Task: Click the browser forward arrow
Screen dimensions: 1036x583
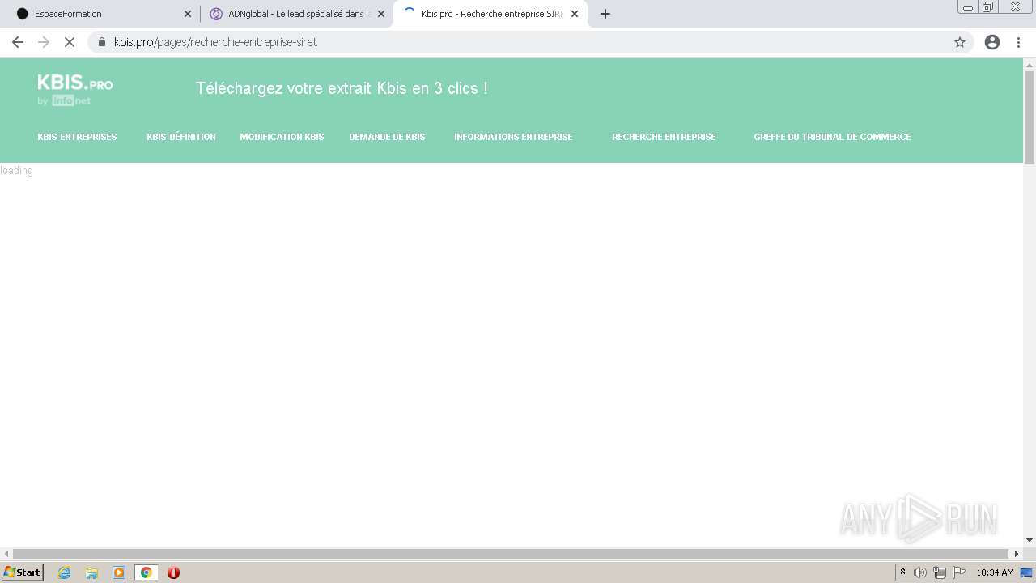Action: click(44, 42)
